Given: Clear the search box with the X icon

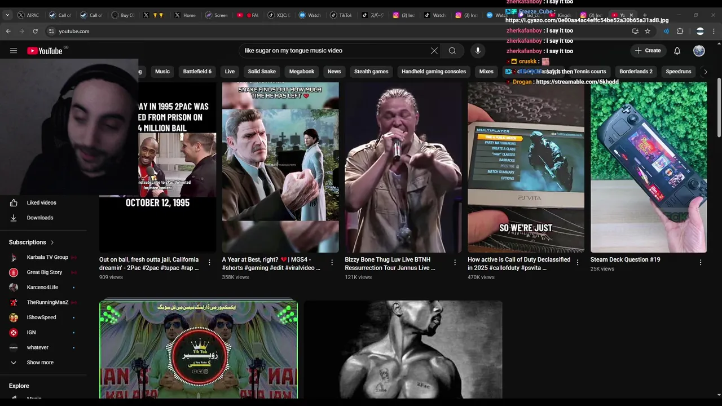Looking at the screenshot, I should tap(434, 51).
